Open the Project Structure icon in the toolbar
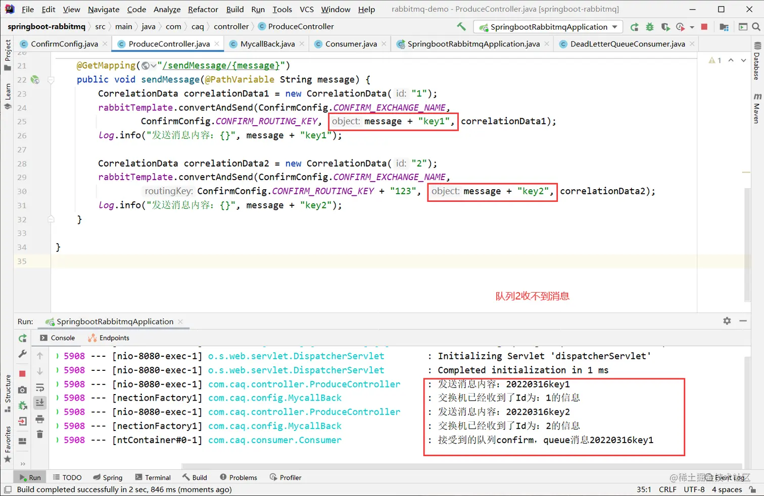The width and height of the screenshot is (764, 496). [x=724, y=27]
